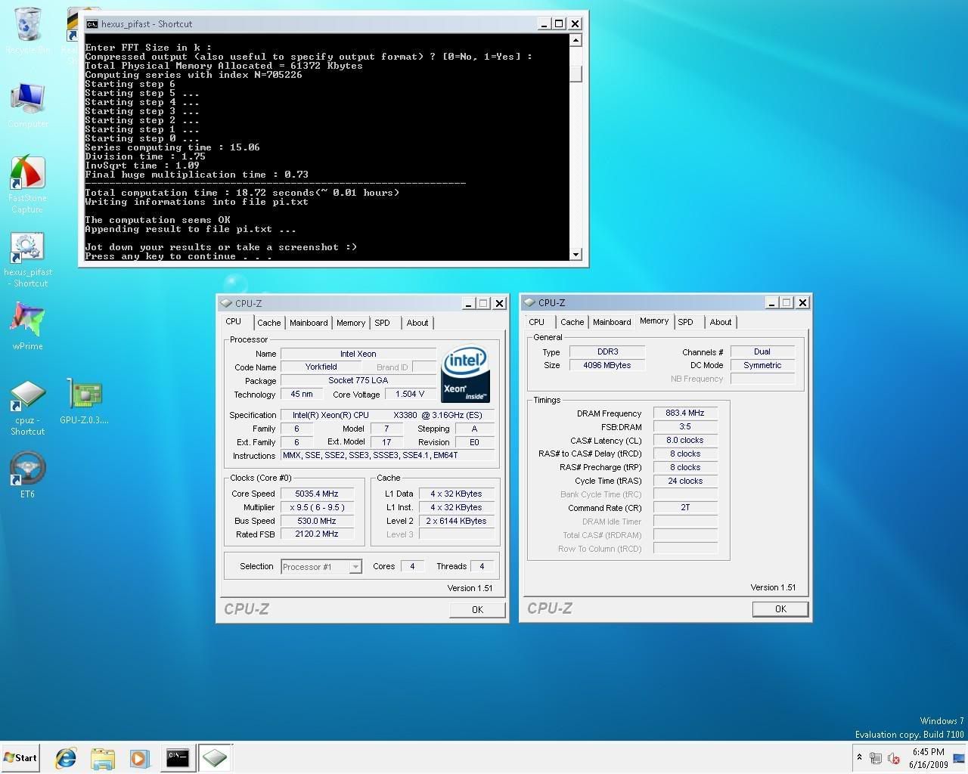The image size is (968, 774).
Task: Click the Intel Xeon inside logo
Action: pos(464,375)
